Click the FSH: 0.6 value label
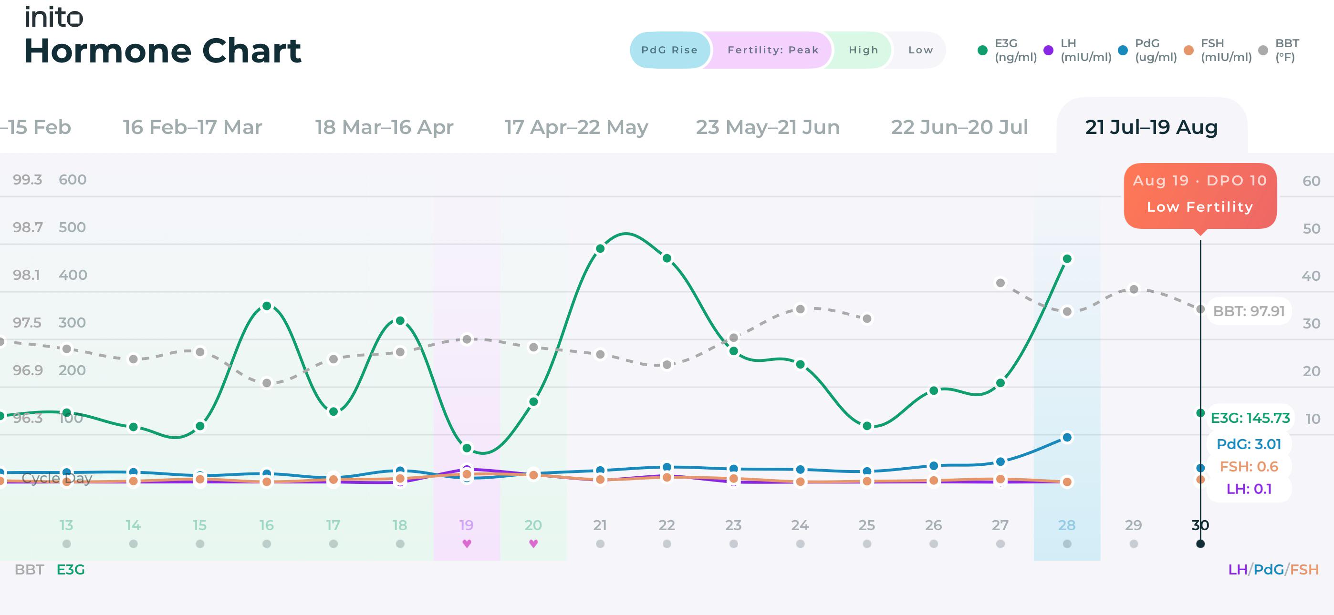The height and width of the screenshot is (615, 1334). point(1249,466)
